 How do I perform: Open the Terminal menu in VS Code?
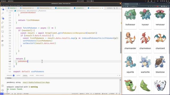18,6
